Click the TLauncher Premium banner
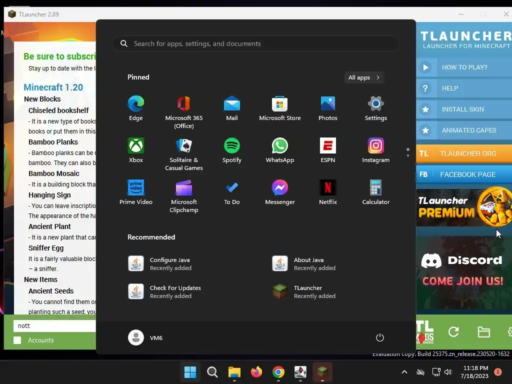The width and height of the screenshot is (512, 384). point(463,207)
